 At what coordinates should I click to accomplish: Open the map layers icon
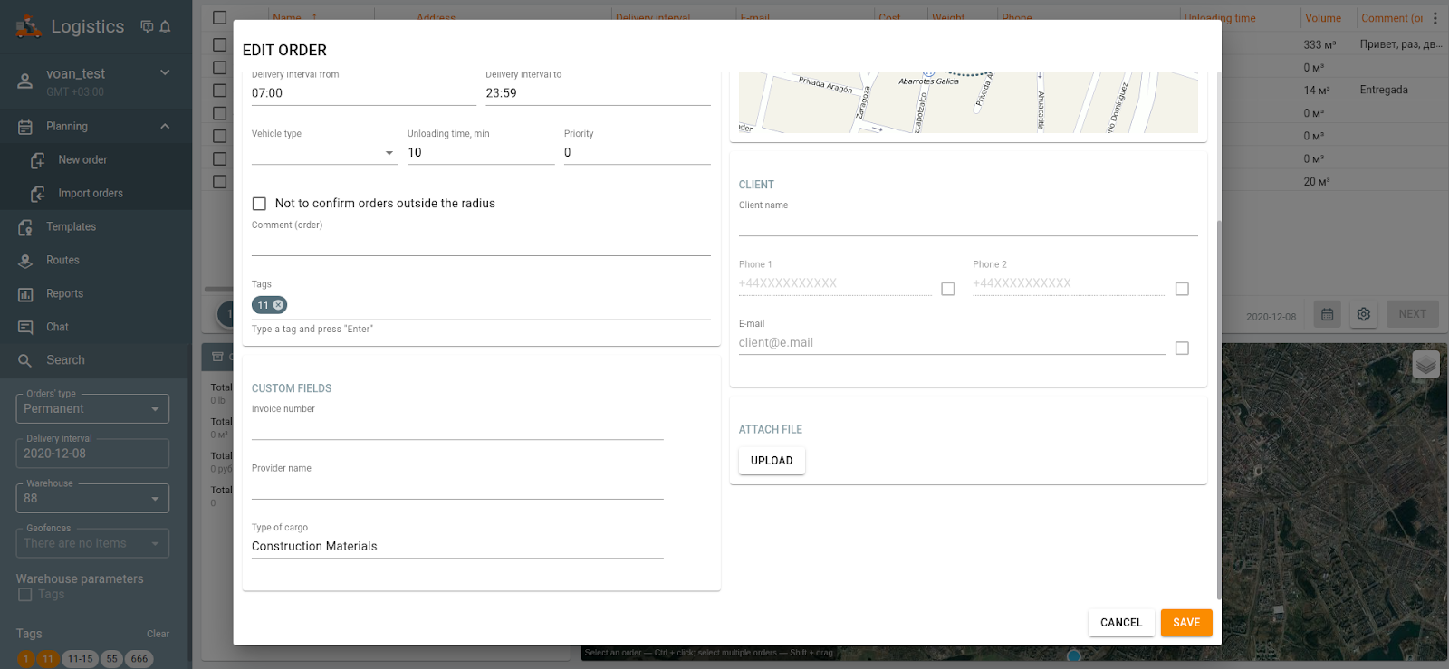[x=1425, y=364]
